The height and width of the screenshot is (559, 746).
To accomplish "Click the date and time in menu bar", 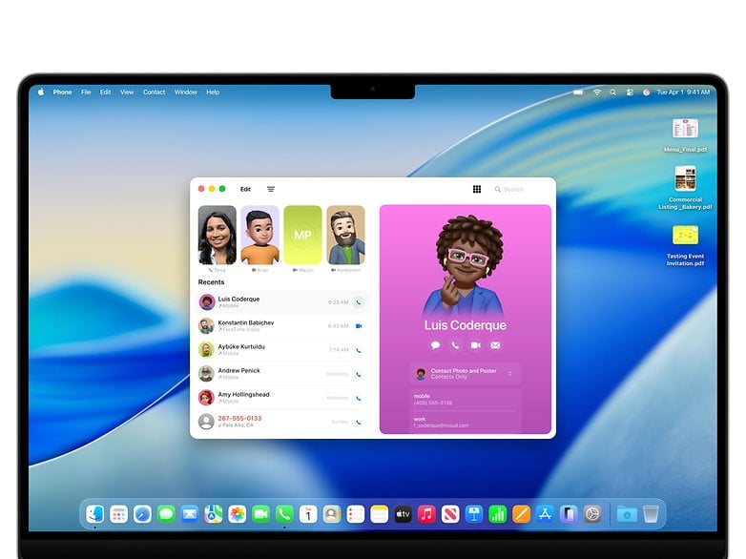I will coord(683,93).
